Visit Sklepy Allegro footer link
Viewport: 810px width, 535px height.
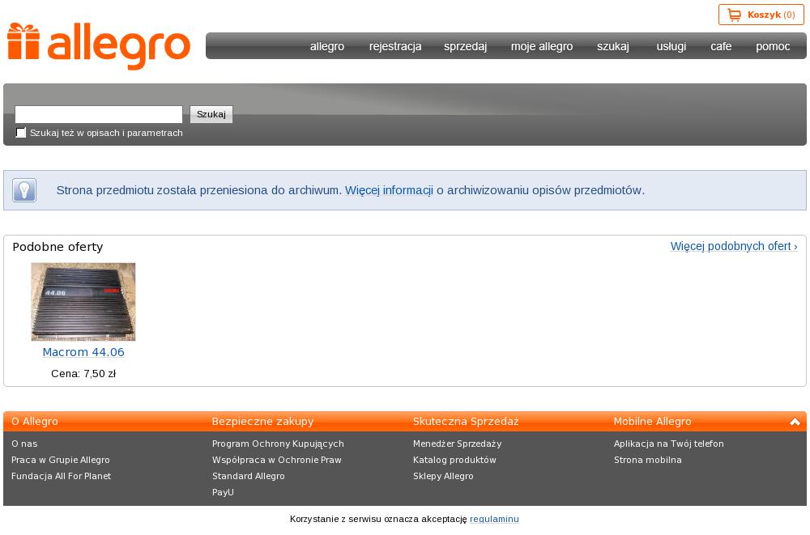pos(443,476)
